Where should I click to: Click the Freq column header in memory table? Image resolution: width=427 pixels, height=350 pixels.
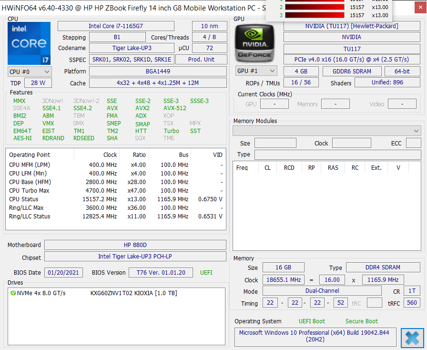(x=242, y=168)
